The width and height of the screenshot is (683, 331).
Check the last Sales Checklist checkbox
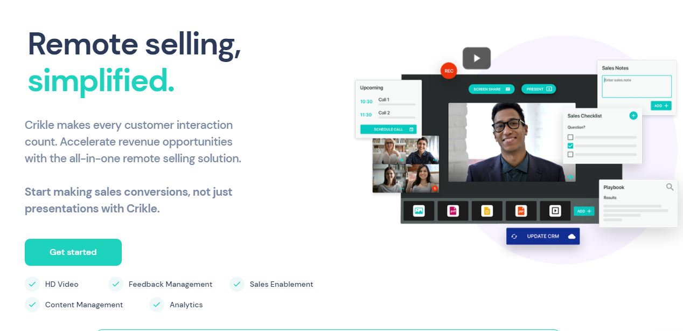coord(570,155)
